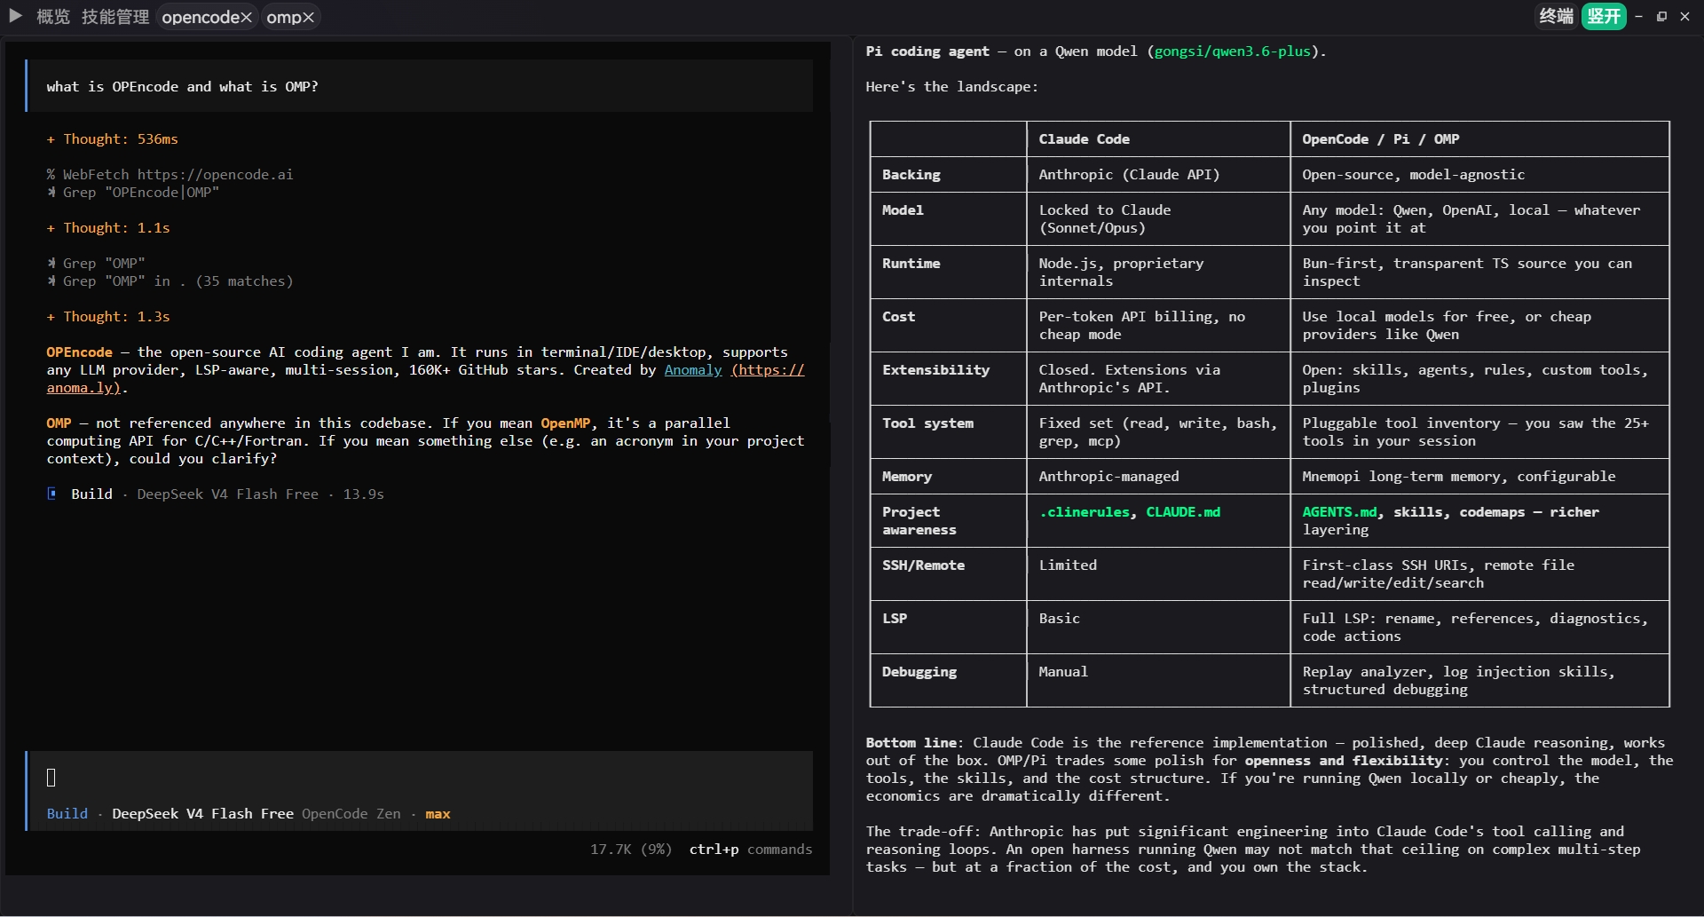Open the Anomaly hyperlink
The height and width of the screenshot is (917, 1704).
point(693,370)
